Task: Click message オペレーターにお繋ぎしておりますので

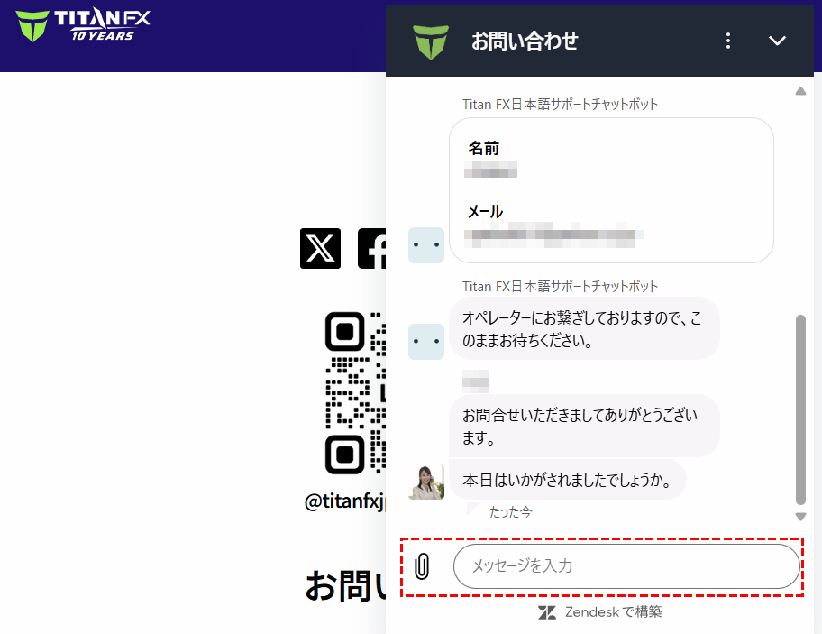Action: (585, 329)
